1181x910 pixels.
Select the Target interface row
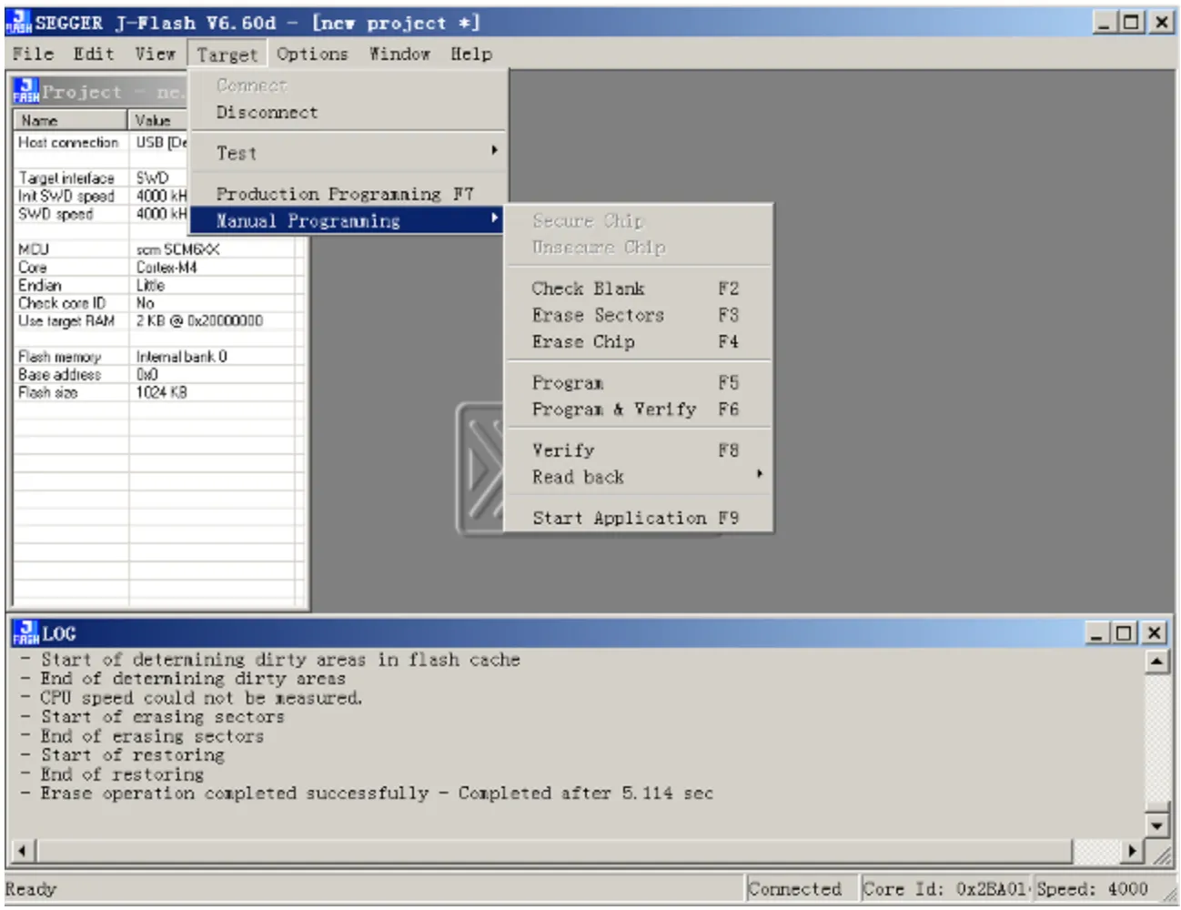point(101,178)
